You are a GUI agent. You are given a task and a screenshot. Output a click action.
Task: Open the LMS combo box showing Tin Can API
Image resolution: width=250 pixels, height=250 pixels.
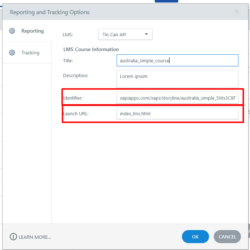coord(125,34)
